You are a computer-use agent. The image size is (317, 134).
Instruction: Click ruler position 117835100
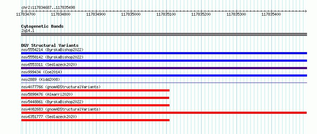point(166,15)
